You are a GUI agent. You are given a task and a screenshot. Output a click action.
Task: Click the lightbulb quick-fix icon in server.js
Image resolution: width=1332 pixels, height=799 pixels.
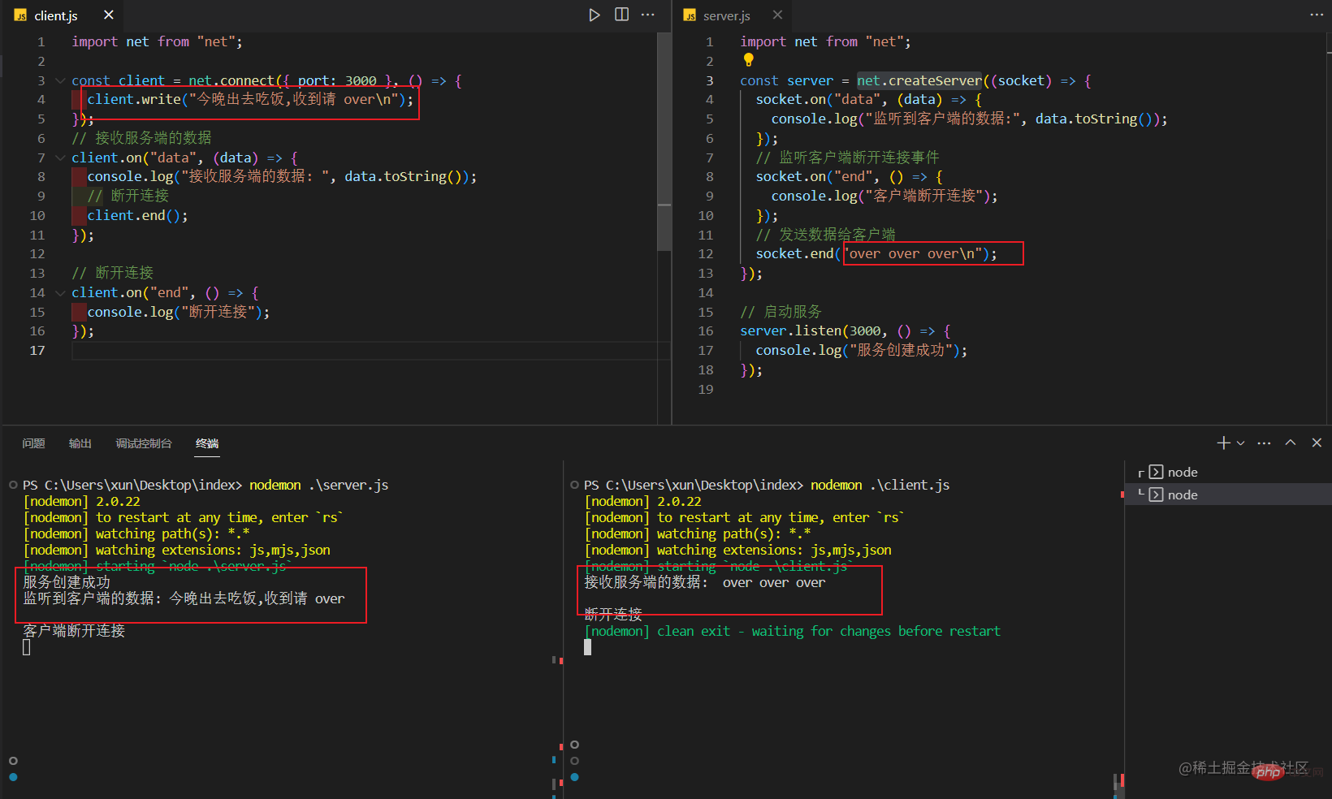pyautogui.click(x=749, y=60)
